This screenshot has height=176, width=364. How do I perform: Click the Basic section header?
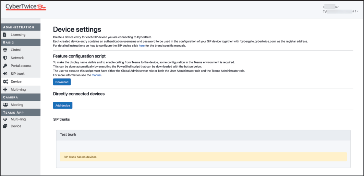21,42
